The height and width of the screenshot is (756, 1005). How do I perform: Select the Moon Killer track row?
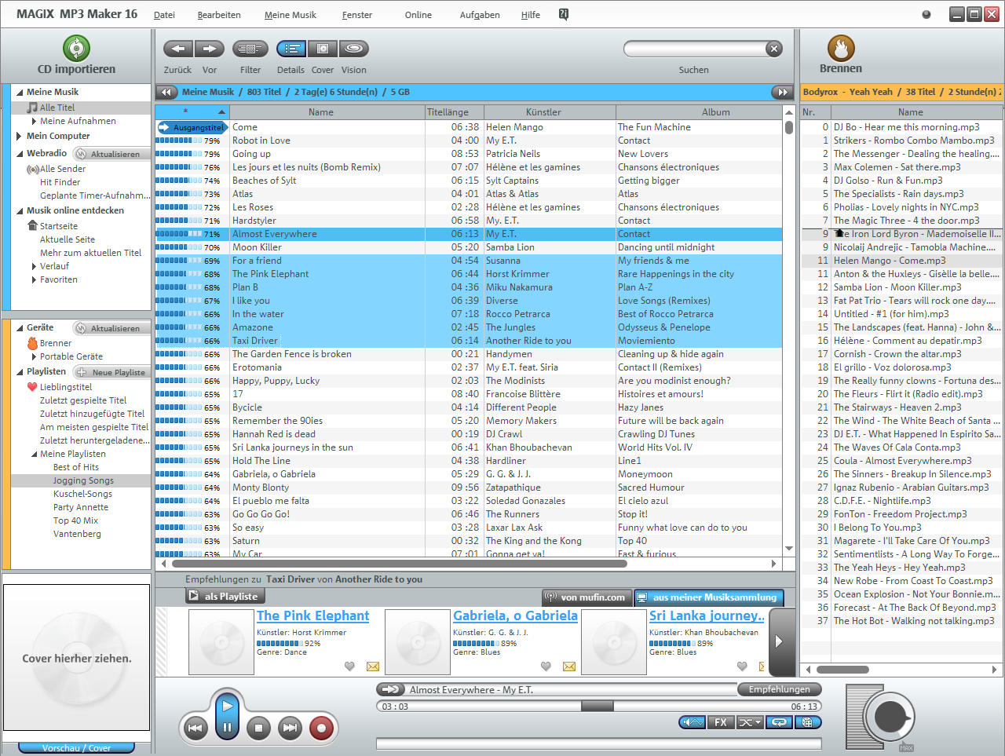[468, 247]
